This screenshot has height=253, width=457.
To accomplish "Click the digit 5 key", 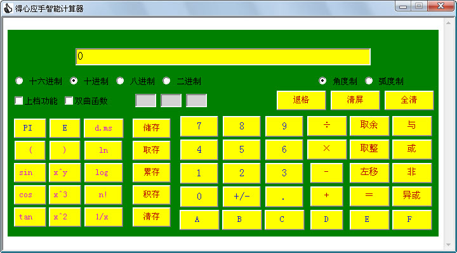I will [242, 150].
